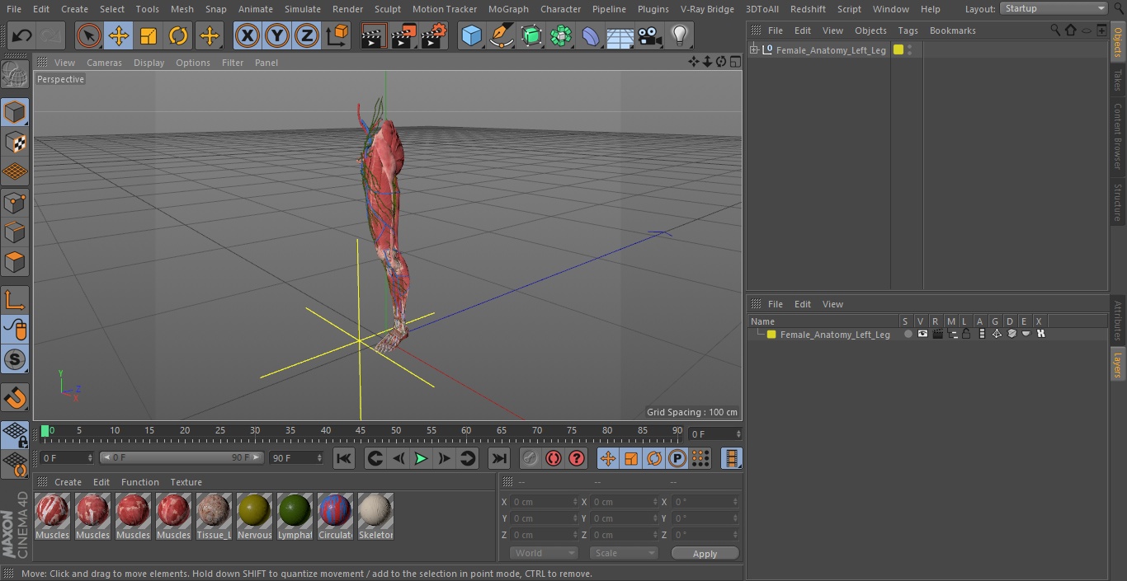
Task: Click the Apply button
Action: click(x=705, y=554)
